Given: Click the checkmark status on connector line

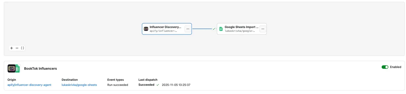Looking at the screenshot, I should (214, 29).
